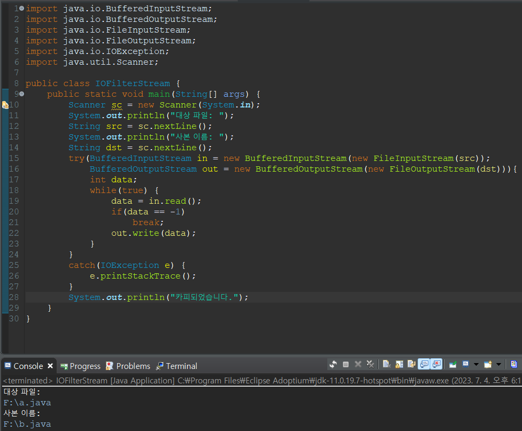Image resolution: width=522 pixels, height=431 pixels.
Task: Click the 'break;' statement on line 21
Action: click(x=148, y=222)
